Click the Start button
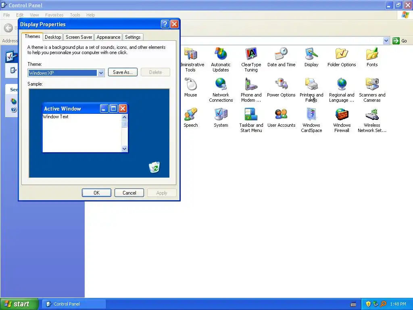Image resolution: width=413 pixels, height=310 pixels. 19,304
